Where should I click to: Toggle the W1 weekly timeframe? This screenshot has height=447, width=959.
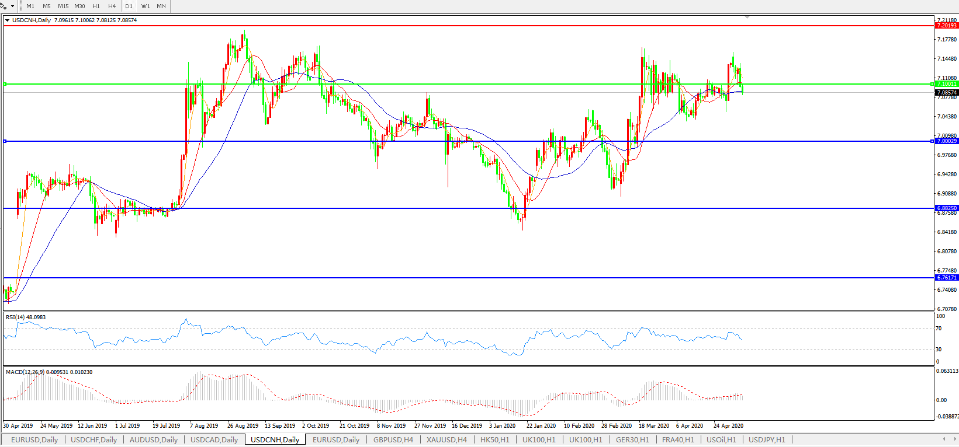coord(146,6)
